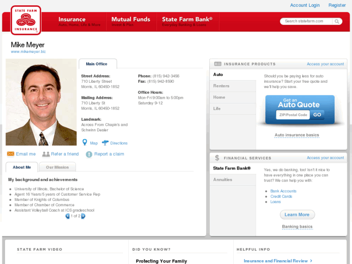This screenshot has height=264, width=352.
Task: Select the State Farm Bank services tab
Action: [233, 168]
